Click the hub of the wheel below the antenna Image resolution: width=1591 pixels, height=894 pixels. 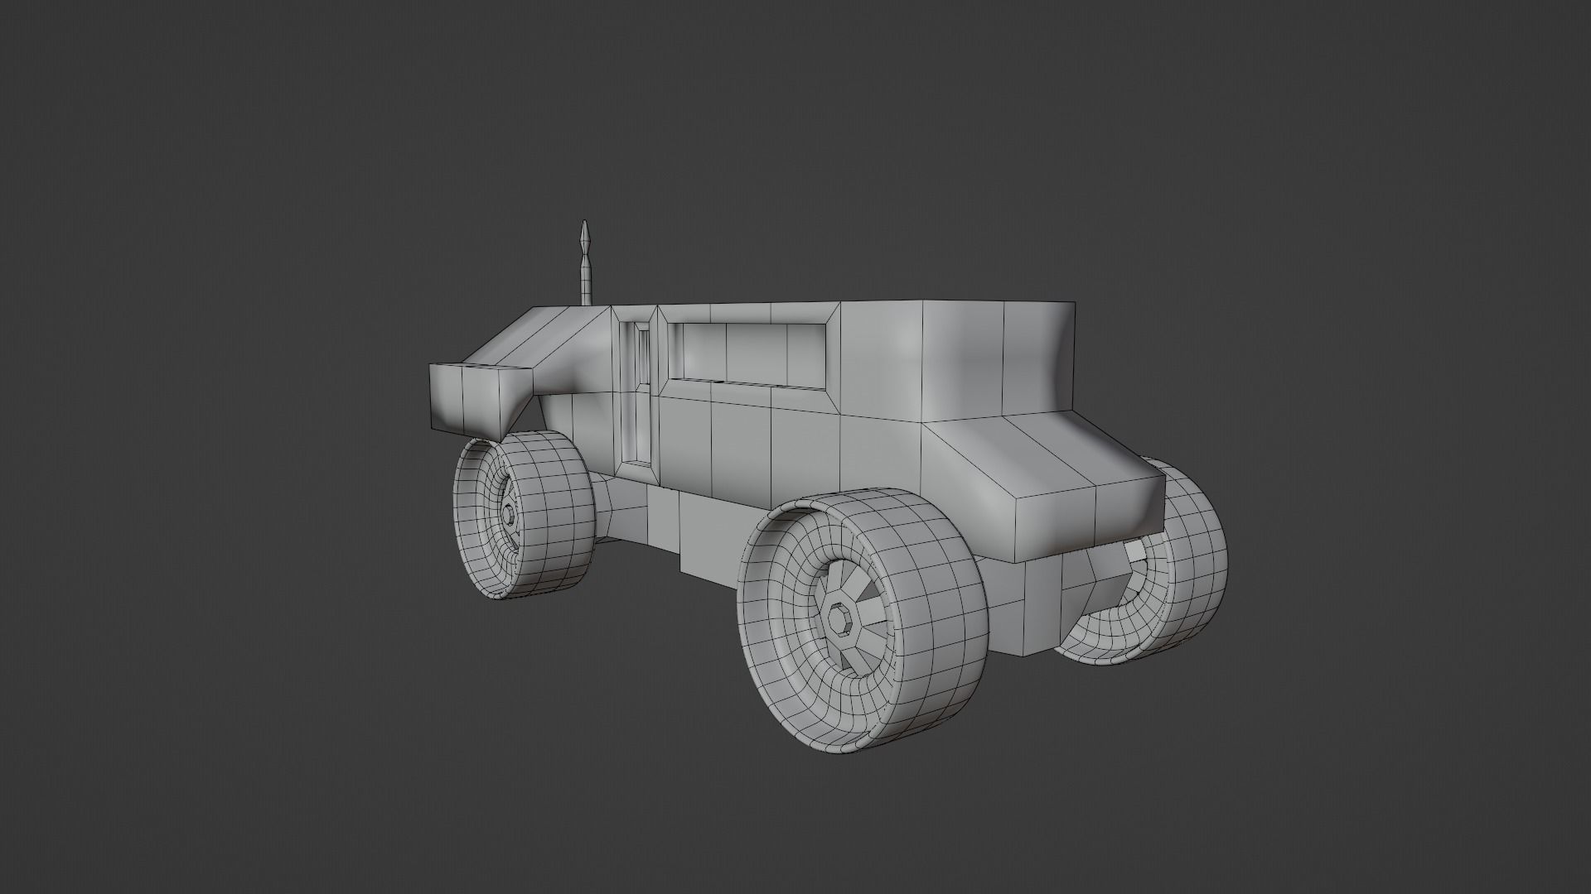point(507,514)
